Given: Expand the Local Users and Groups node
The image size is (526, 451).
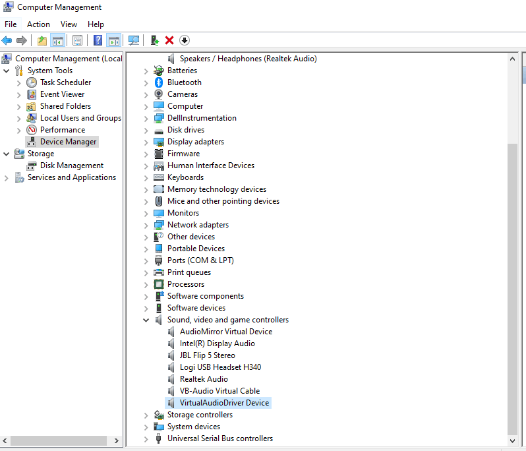Looking at the screenshot, I should (x=18, y=119).
